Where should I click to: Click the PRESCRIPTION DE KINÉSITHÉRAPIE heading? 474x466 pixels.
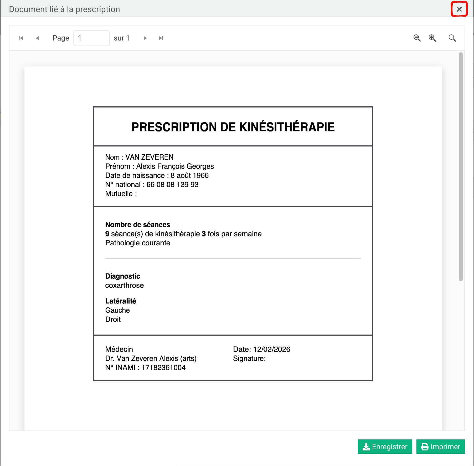click(x=233, y=127)
